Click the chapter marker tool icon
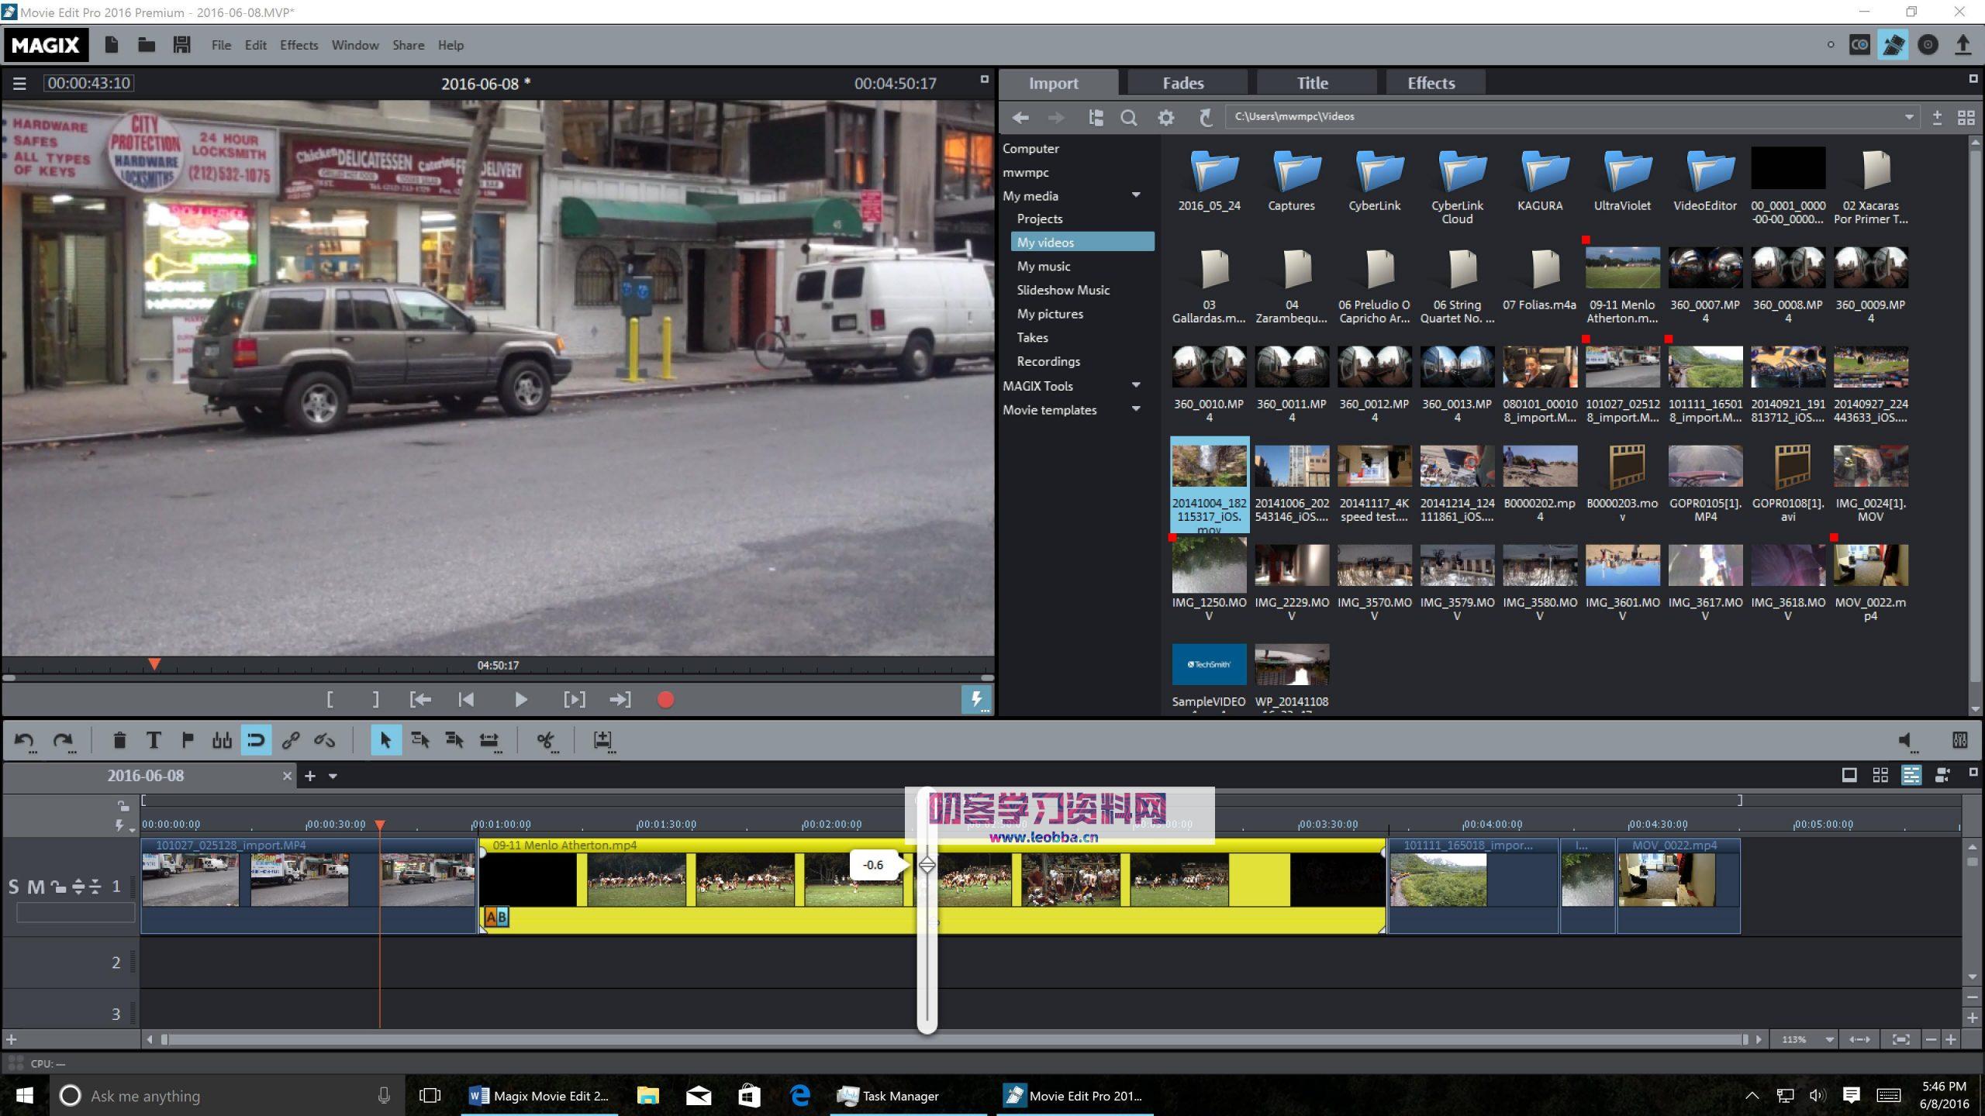1985x1116 pixels. (x=222, y=741)
